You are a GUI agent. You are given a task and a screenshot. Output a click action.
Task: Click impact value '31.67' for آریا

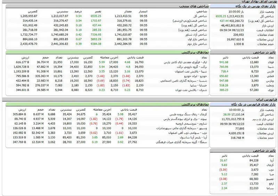point(223,160)
